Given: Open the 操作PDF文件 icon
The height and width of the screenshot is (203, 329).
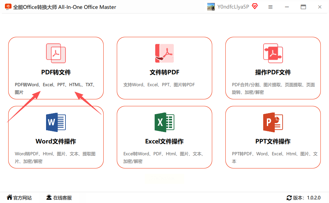Looking at the screenshot, I should [x=273, y=53].
